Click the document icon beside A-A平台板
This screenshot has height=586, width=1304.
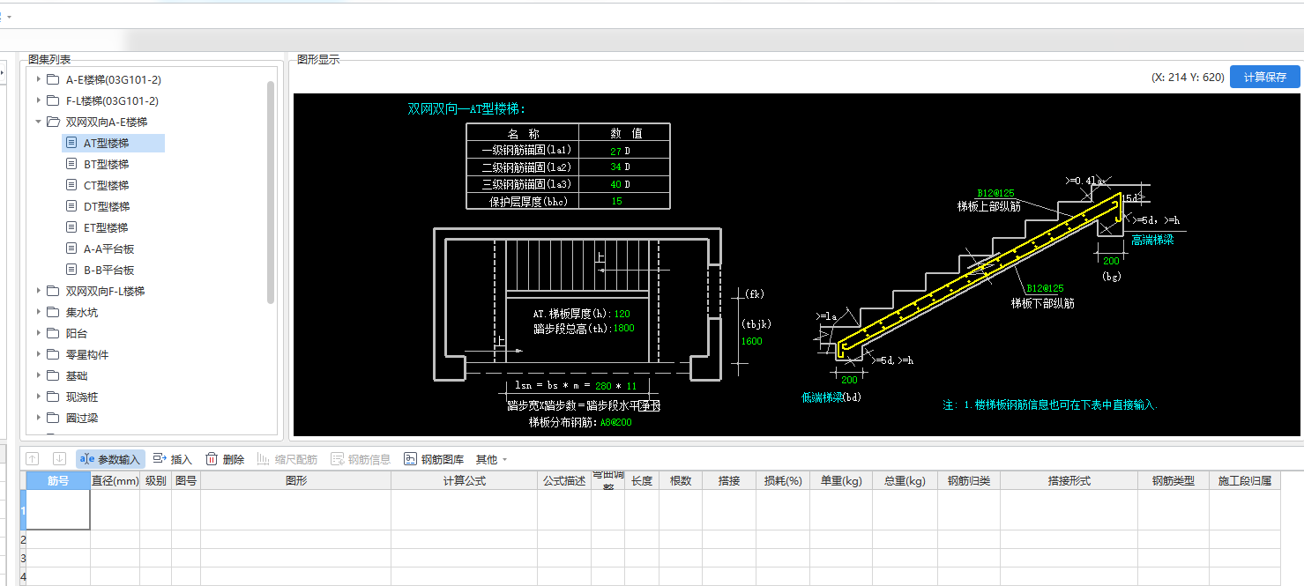pyautogui.click(x=72, y=248)
